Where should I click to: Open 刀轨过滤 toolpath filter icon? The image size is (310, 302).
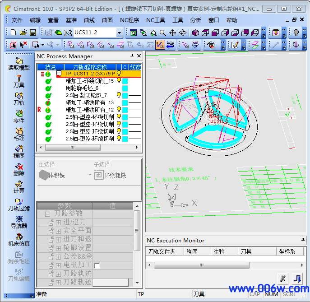click(19, 201)
